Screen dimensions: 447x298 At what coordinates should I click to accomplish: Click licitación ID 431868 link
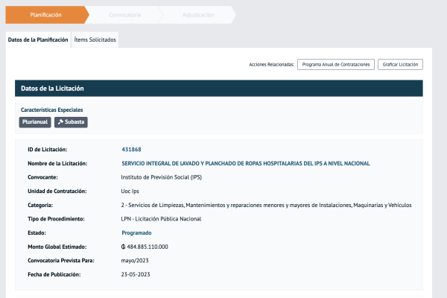pyautogui.click(x=131, y=150)
